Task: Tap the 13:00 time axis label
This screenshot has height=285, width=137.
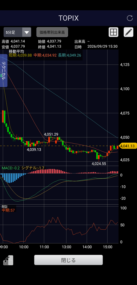Action: pos(66,247)
